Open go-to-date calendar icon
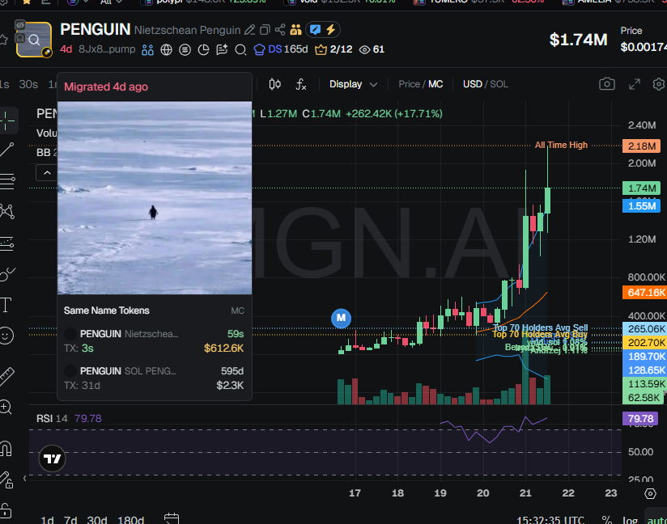 (x=172, y=519)
